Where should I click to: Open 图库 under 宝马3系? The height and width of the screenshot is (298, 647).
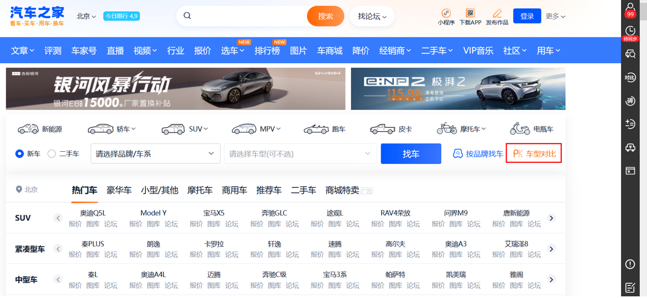point(335,285)
